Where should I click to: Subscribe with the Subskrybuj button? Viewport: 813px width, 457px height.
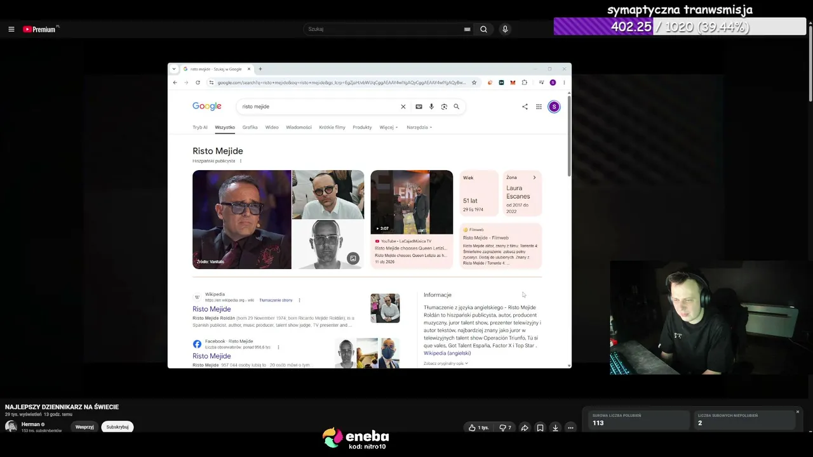[118, 427]
